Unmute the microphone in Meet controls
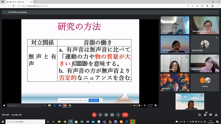 click(94, 115)
